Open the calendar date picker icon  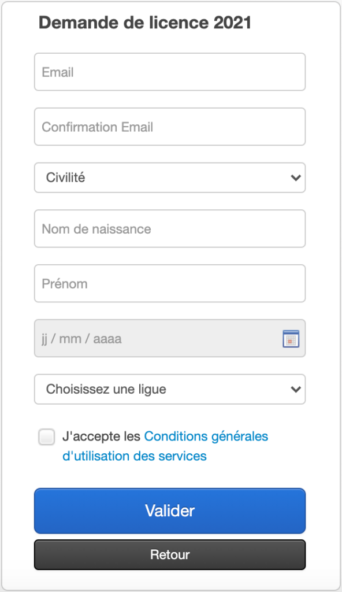click(291, 338)
